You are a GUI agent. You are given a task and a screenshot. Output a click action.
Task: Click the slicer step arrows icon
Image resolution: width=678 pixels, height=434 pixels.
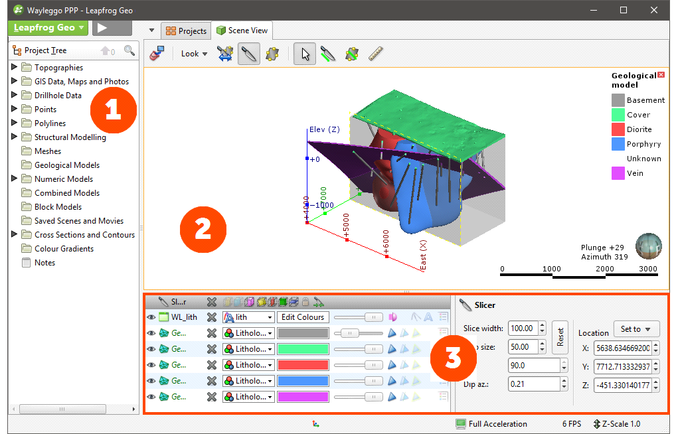point(318,302)
